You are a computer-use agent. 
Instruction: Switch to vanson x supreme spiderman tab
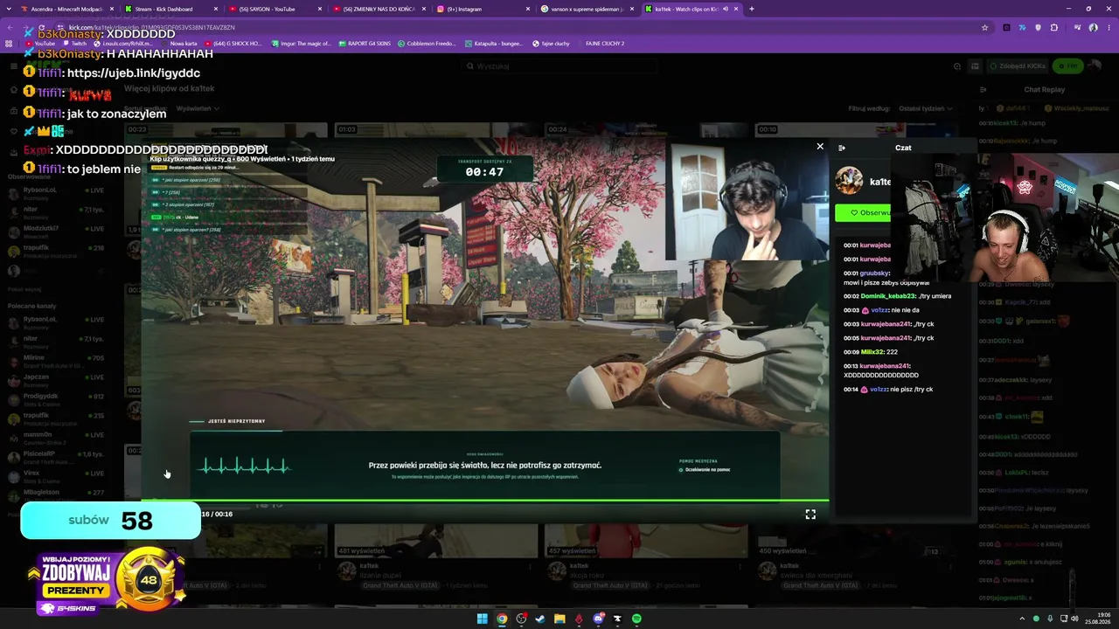pos(586,9)
